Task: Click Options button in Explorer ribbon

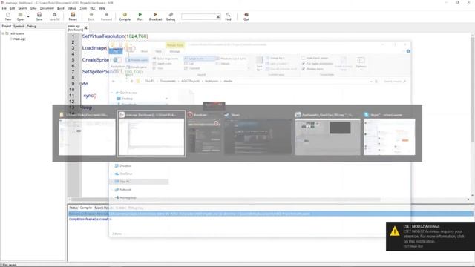Action: coord(361,62)
